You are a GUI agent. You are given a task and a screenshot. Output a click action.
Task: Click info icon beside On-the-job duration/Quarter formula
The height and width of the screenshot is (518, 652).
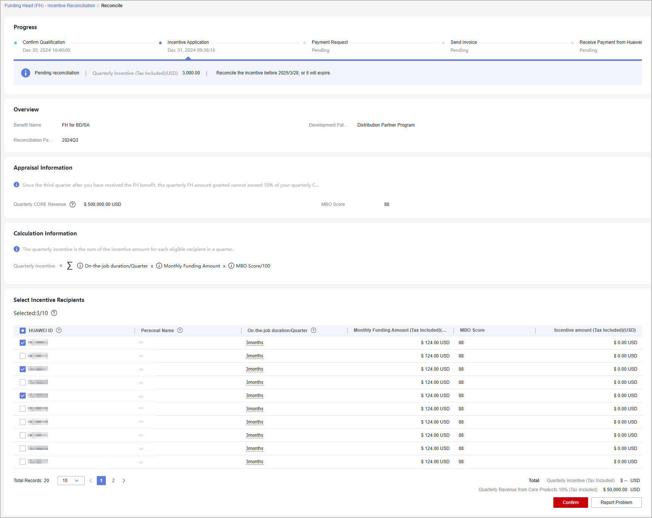coord(80,266)
